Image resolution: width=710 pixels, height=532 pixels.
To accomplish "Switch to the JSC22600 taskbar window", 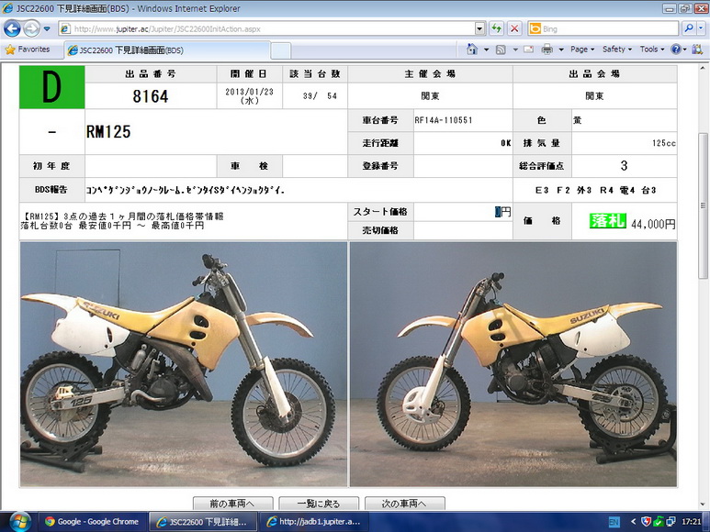I will tap(203, 522).
